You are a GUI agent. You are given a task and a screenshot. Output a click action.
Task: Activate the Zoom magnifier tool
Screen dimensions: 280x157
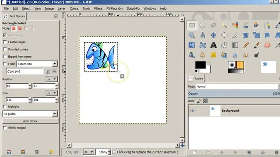[192, 35]
